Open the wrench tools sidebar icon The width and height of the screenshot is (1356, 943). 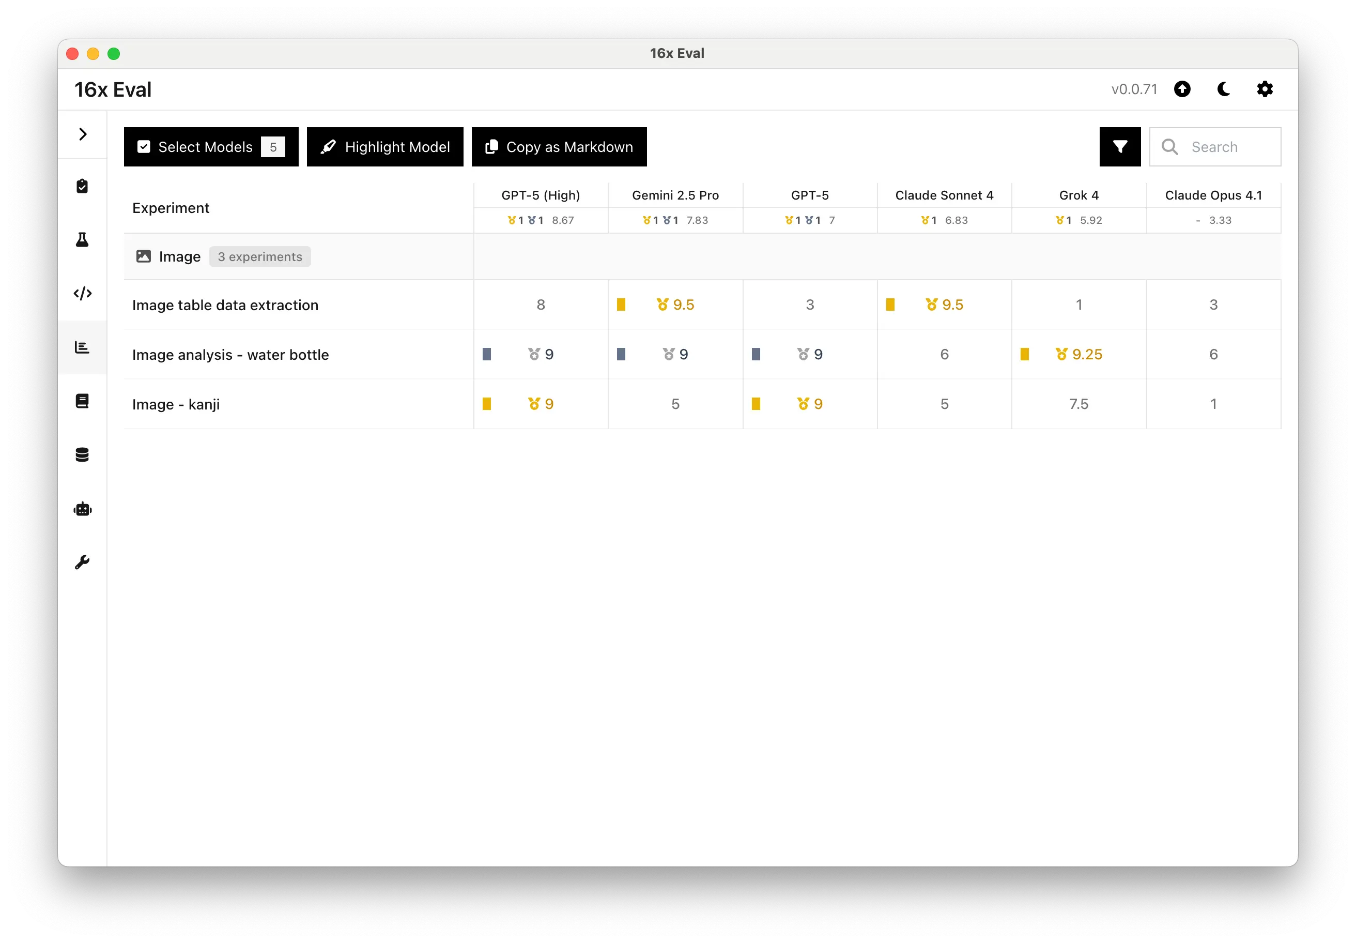point(82,562)
